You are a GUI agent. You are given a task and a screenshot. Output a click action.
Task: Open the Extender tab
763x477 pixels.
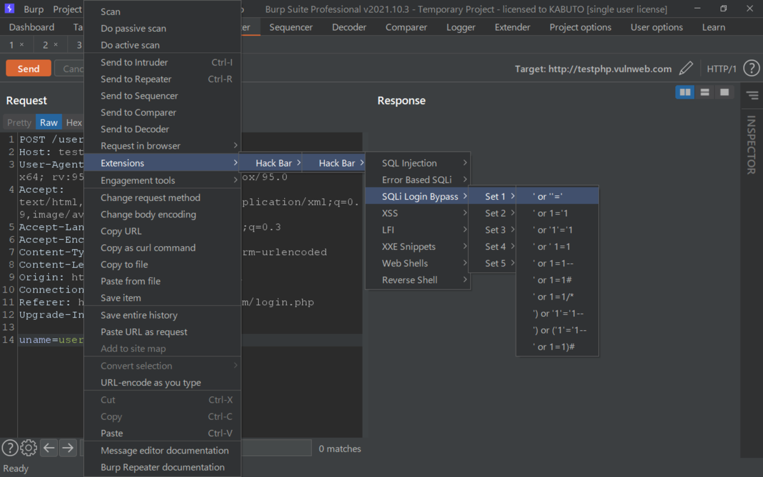click(x=512, y=27)
